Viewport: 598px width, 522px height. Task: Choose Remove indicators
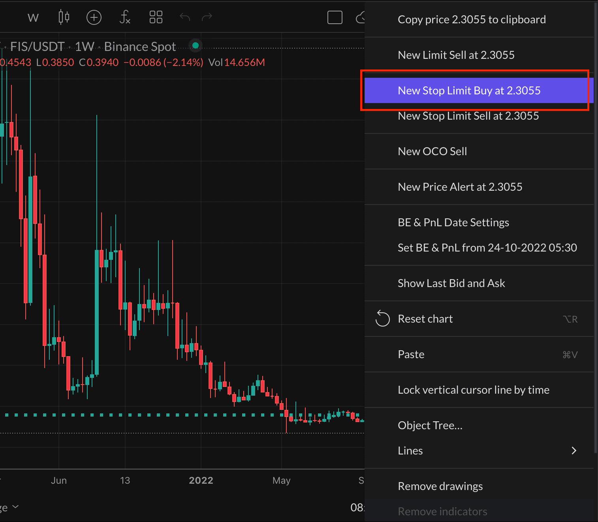pyautogui.click(x=479, y=511)
